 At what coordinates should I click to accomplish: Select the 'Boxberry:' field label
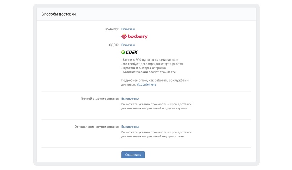(x=111, y=29)
